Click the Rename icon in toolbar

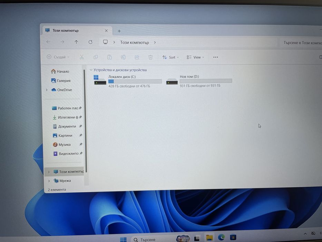(x=123, y=57)
